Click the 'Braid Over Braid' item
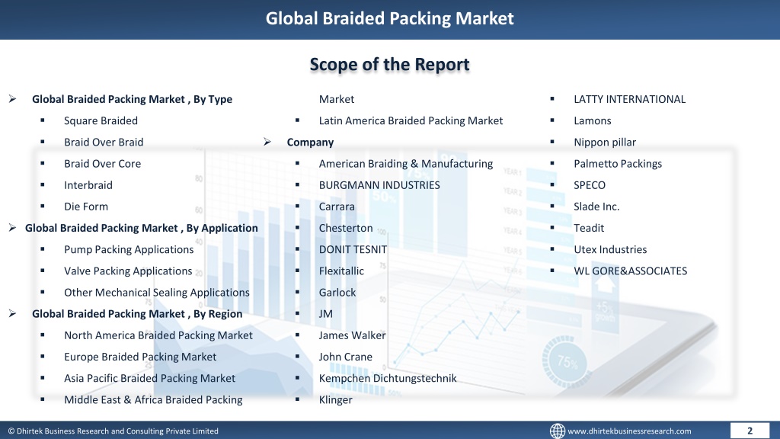The width and height of the screenshot is (780, 439). tap(104, 142)
